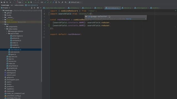
Task: Click src in the breadcrumb bar
Action: 12,5
